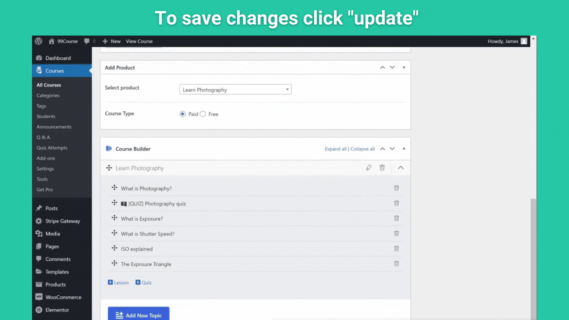This screenshot has width=569, height=320.
Task: Remove the ISO explained lesson with trash icon
Action: click(396, 248)
